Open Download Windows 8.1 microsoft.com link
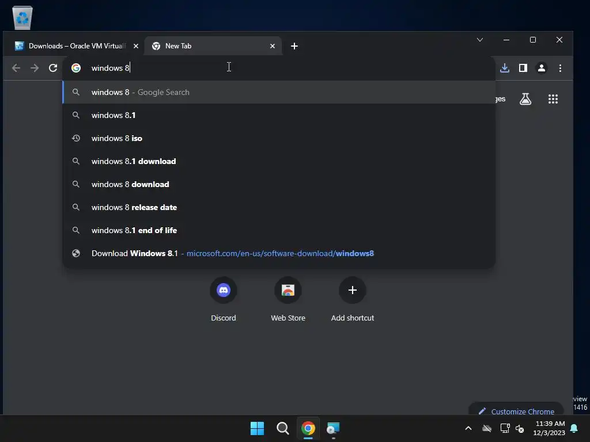This screenshot has height=442, width=590. 279,253
